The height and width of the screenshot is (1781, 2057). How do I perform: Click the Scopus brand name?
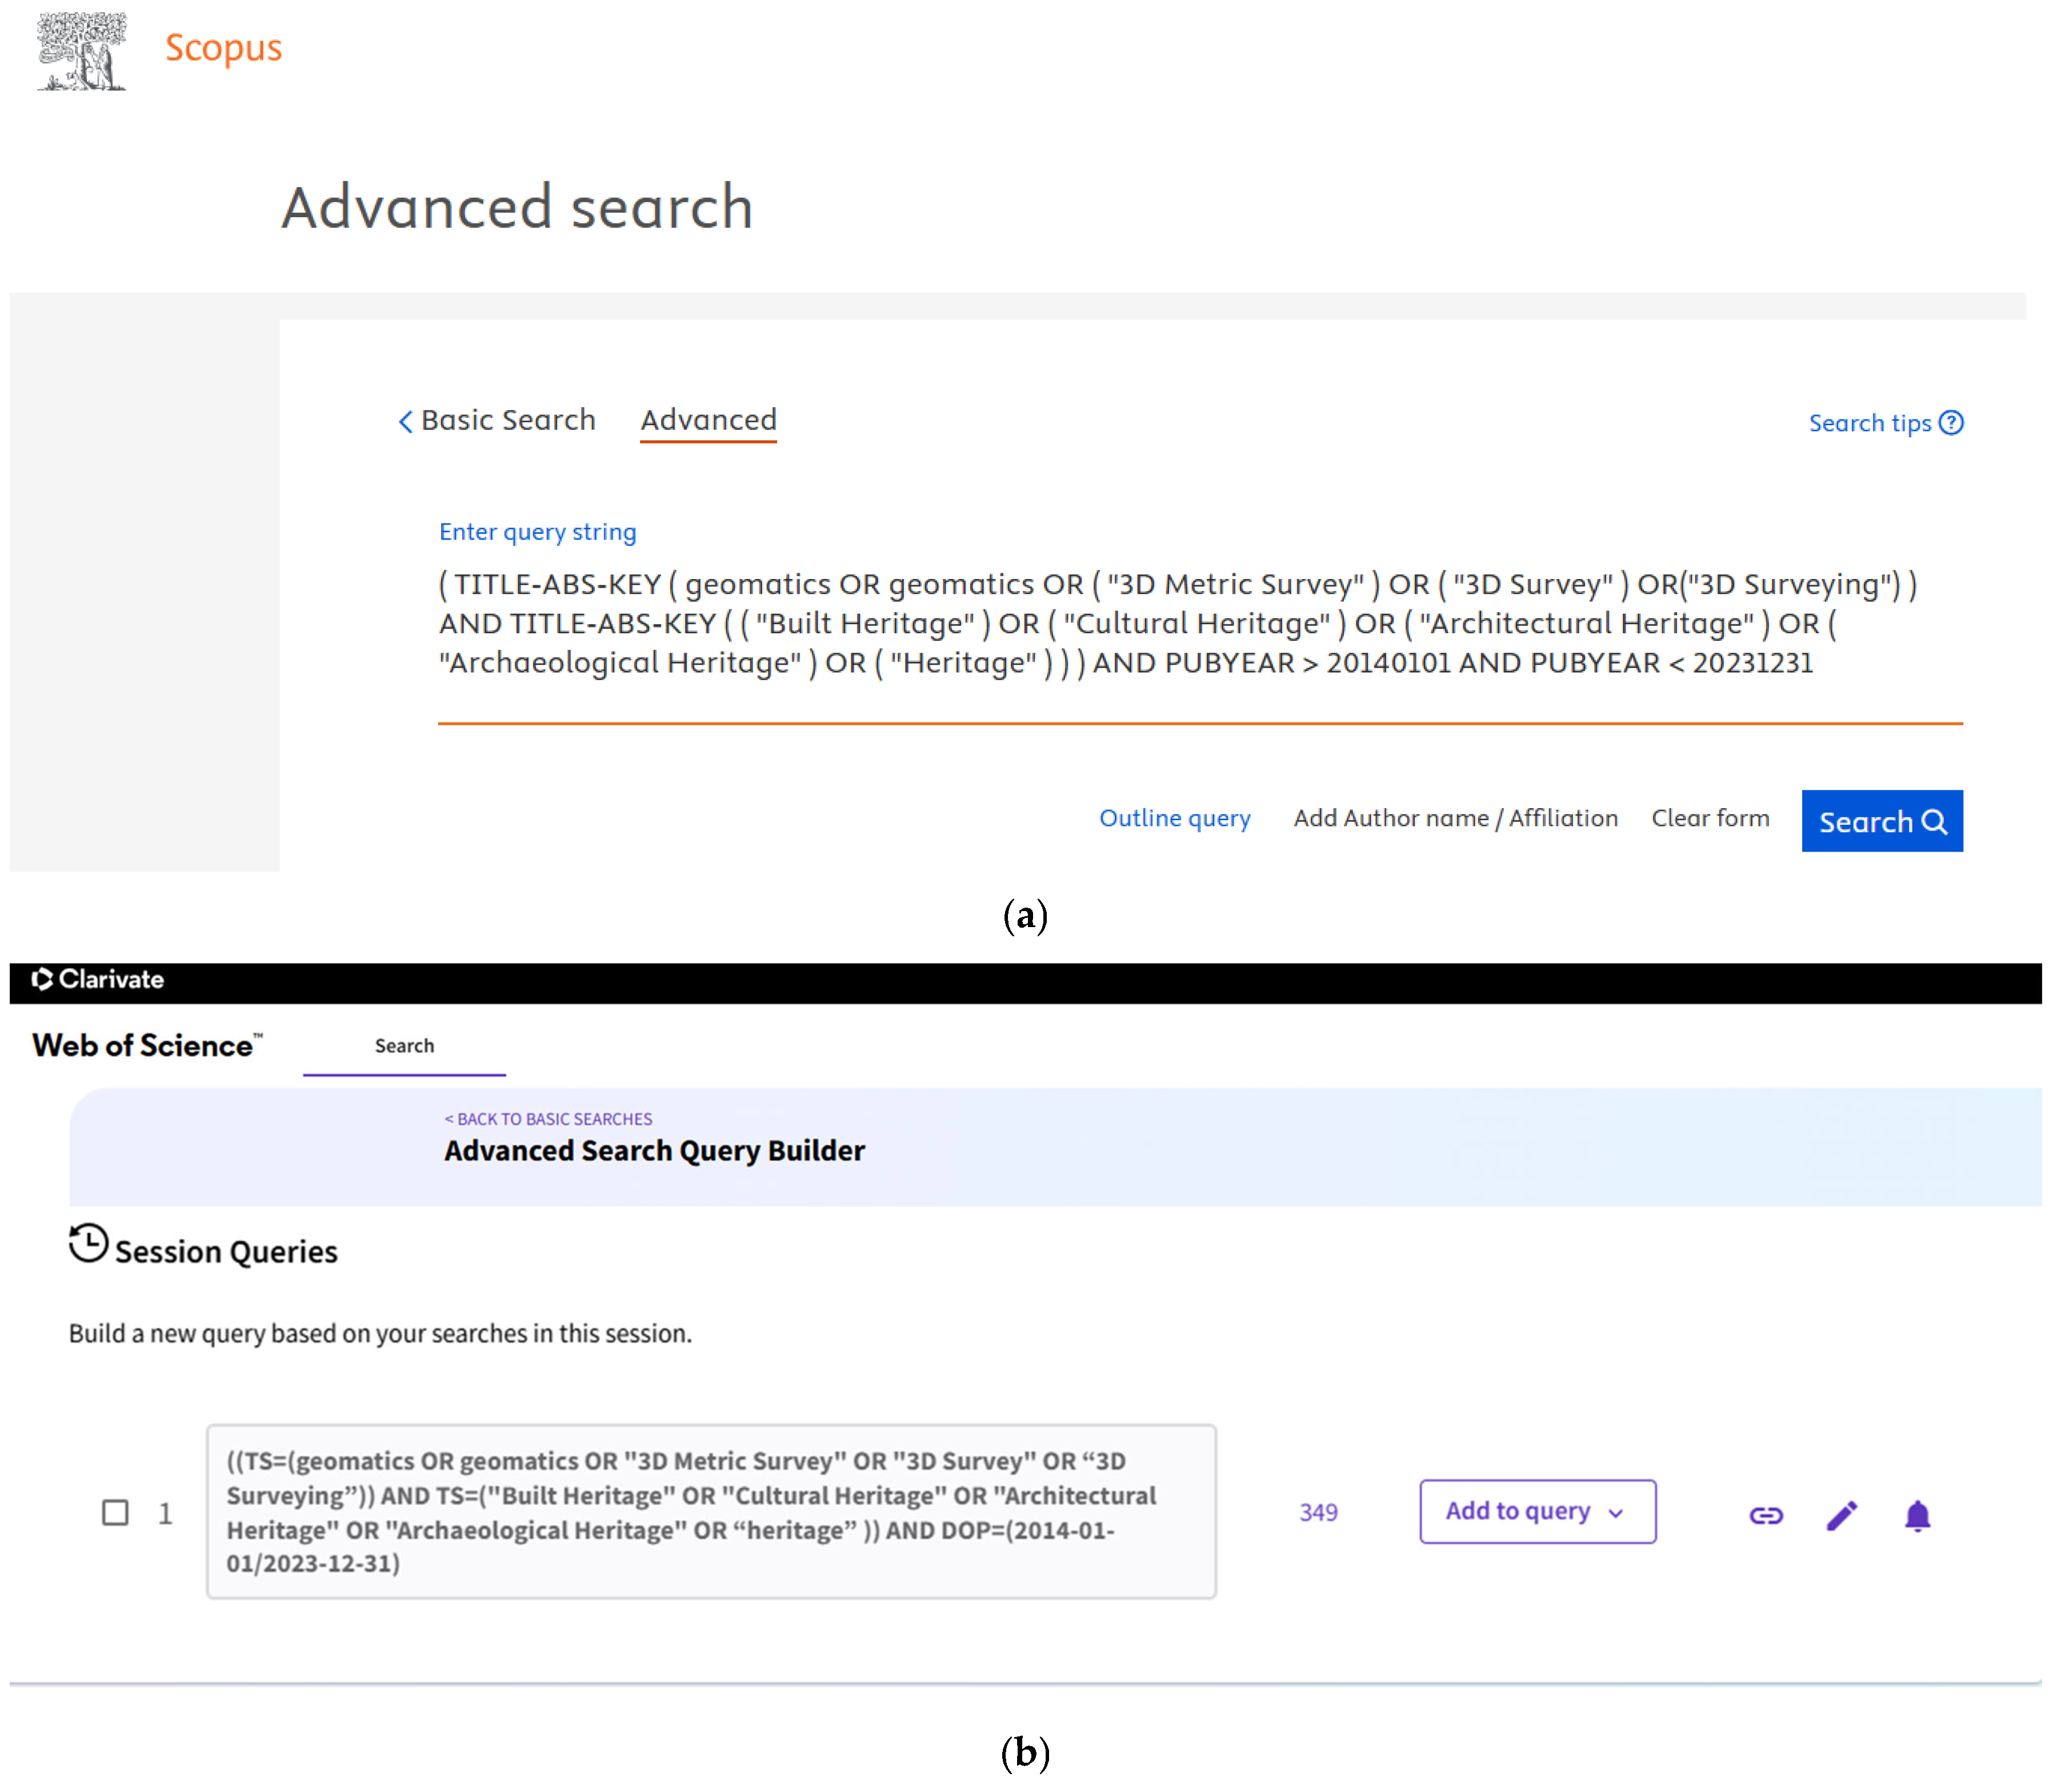(223, 47)
